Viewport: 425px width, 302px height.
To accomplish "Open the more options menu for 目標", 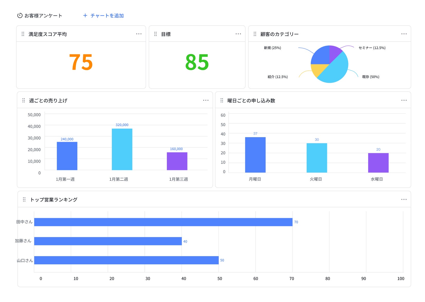I will pyautogui.click(x=238, y=34).
